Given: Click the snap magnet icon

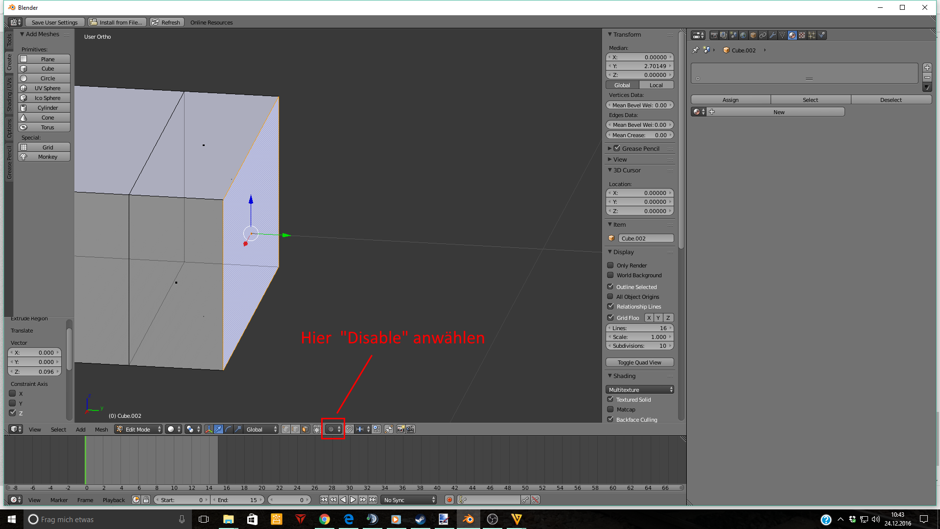Looking at the screenshot, I should (x=350, y=430).
